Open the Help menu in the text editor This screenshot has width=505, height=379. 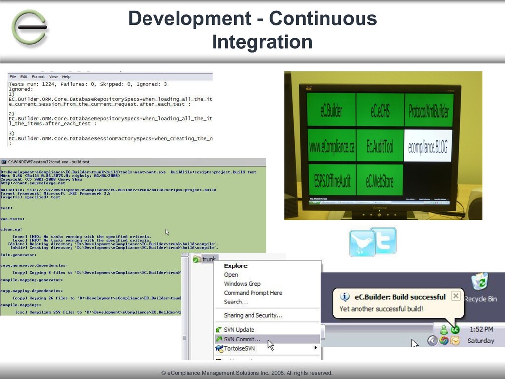[x=66, y=76]
